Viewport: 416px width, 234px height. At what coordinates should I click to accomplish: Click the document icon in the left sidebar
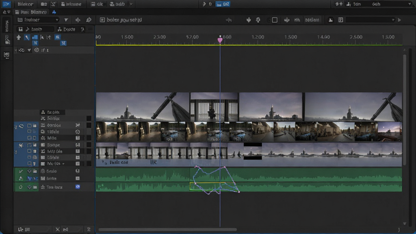(7, 40)
